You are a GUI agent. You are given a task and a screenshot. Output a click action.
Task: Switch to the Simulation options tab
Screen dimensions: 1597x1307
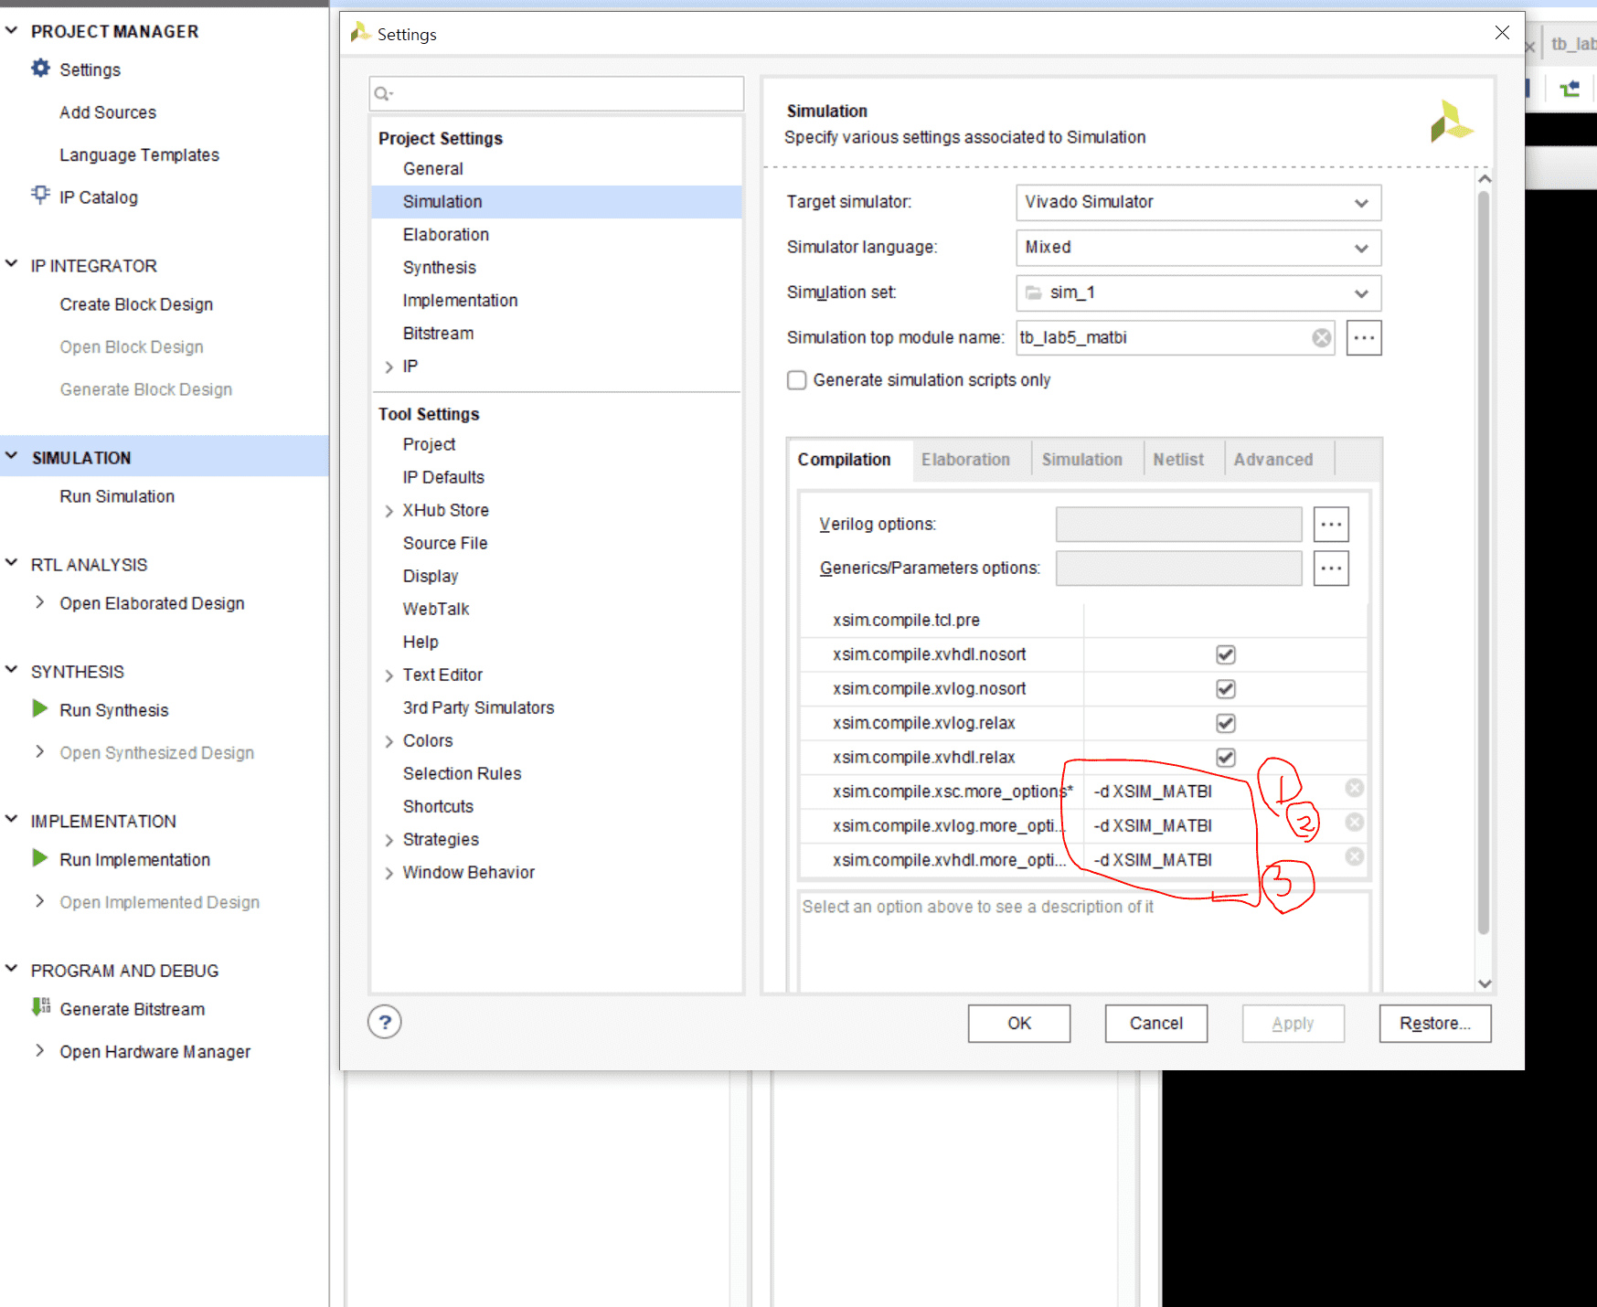point(1081,460)
